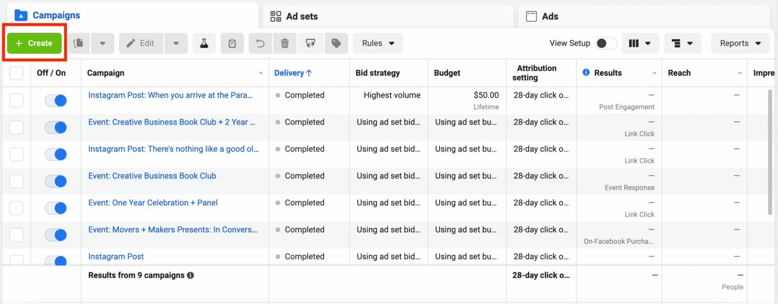
Task: Sort by the Delivery column header
Action: coord(293,72)
